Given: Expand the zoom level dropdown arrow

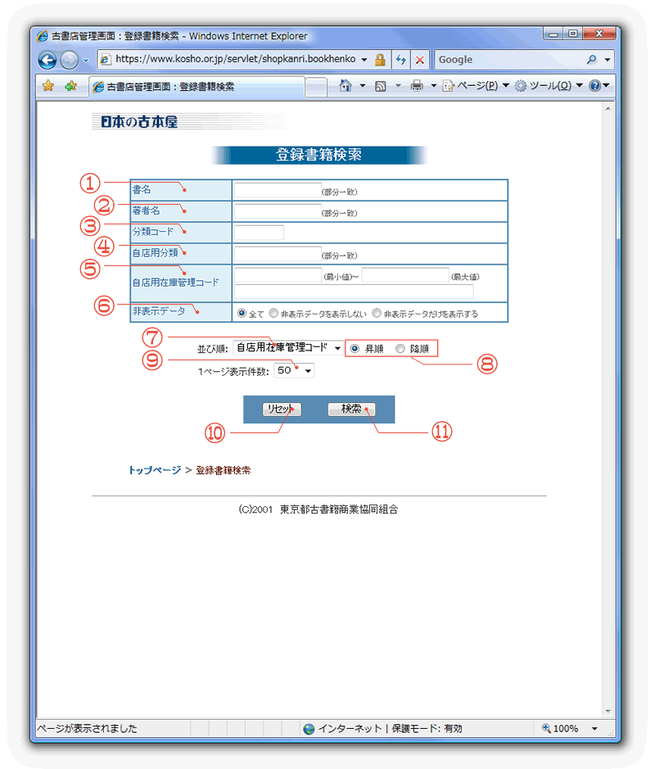Looking at the screenshot, I should (594, 729).
